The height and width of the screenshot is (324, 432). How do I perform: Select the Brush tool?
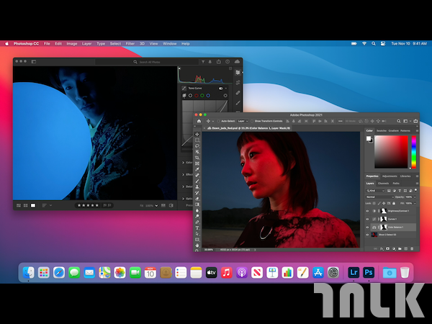coord(197,181)
